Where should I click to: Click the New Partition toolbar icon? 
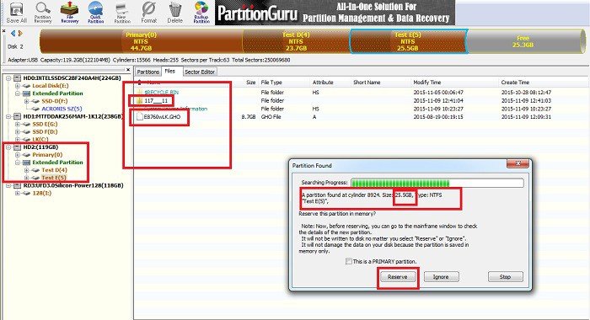coord(122,13)
